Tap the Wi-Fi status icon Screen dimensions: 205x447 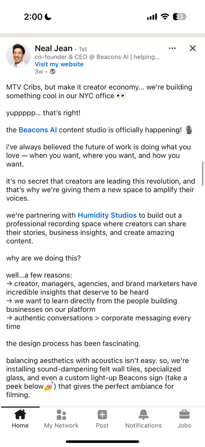point(165,17)
